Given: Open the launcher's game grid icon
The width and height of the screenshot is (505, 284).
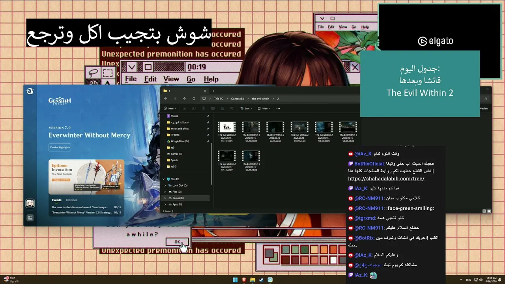Looking at the screenshot, I should (30, 218).
